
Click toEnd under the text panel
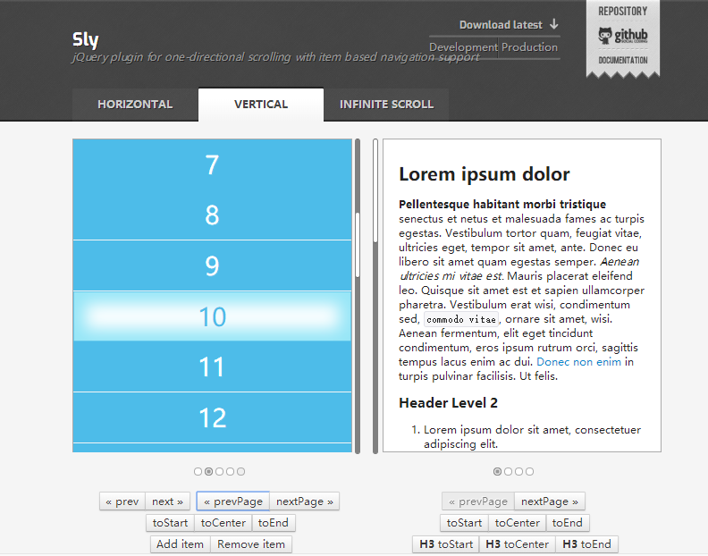click(x=568, y=523)
